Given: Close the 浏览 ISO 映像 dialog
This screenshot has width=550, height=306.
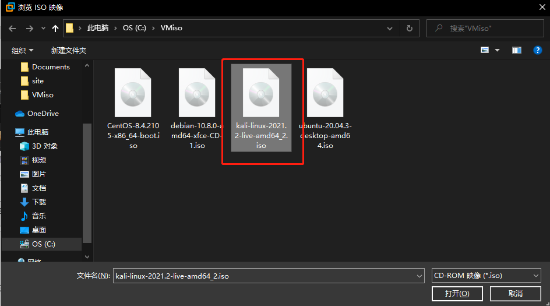Looking at the screenshot, I should [542, 7].
